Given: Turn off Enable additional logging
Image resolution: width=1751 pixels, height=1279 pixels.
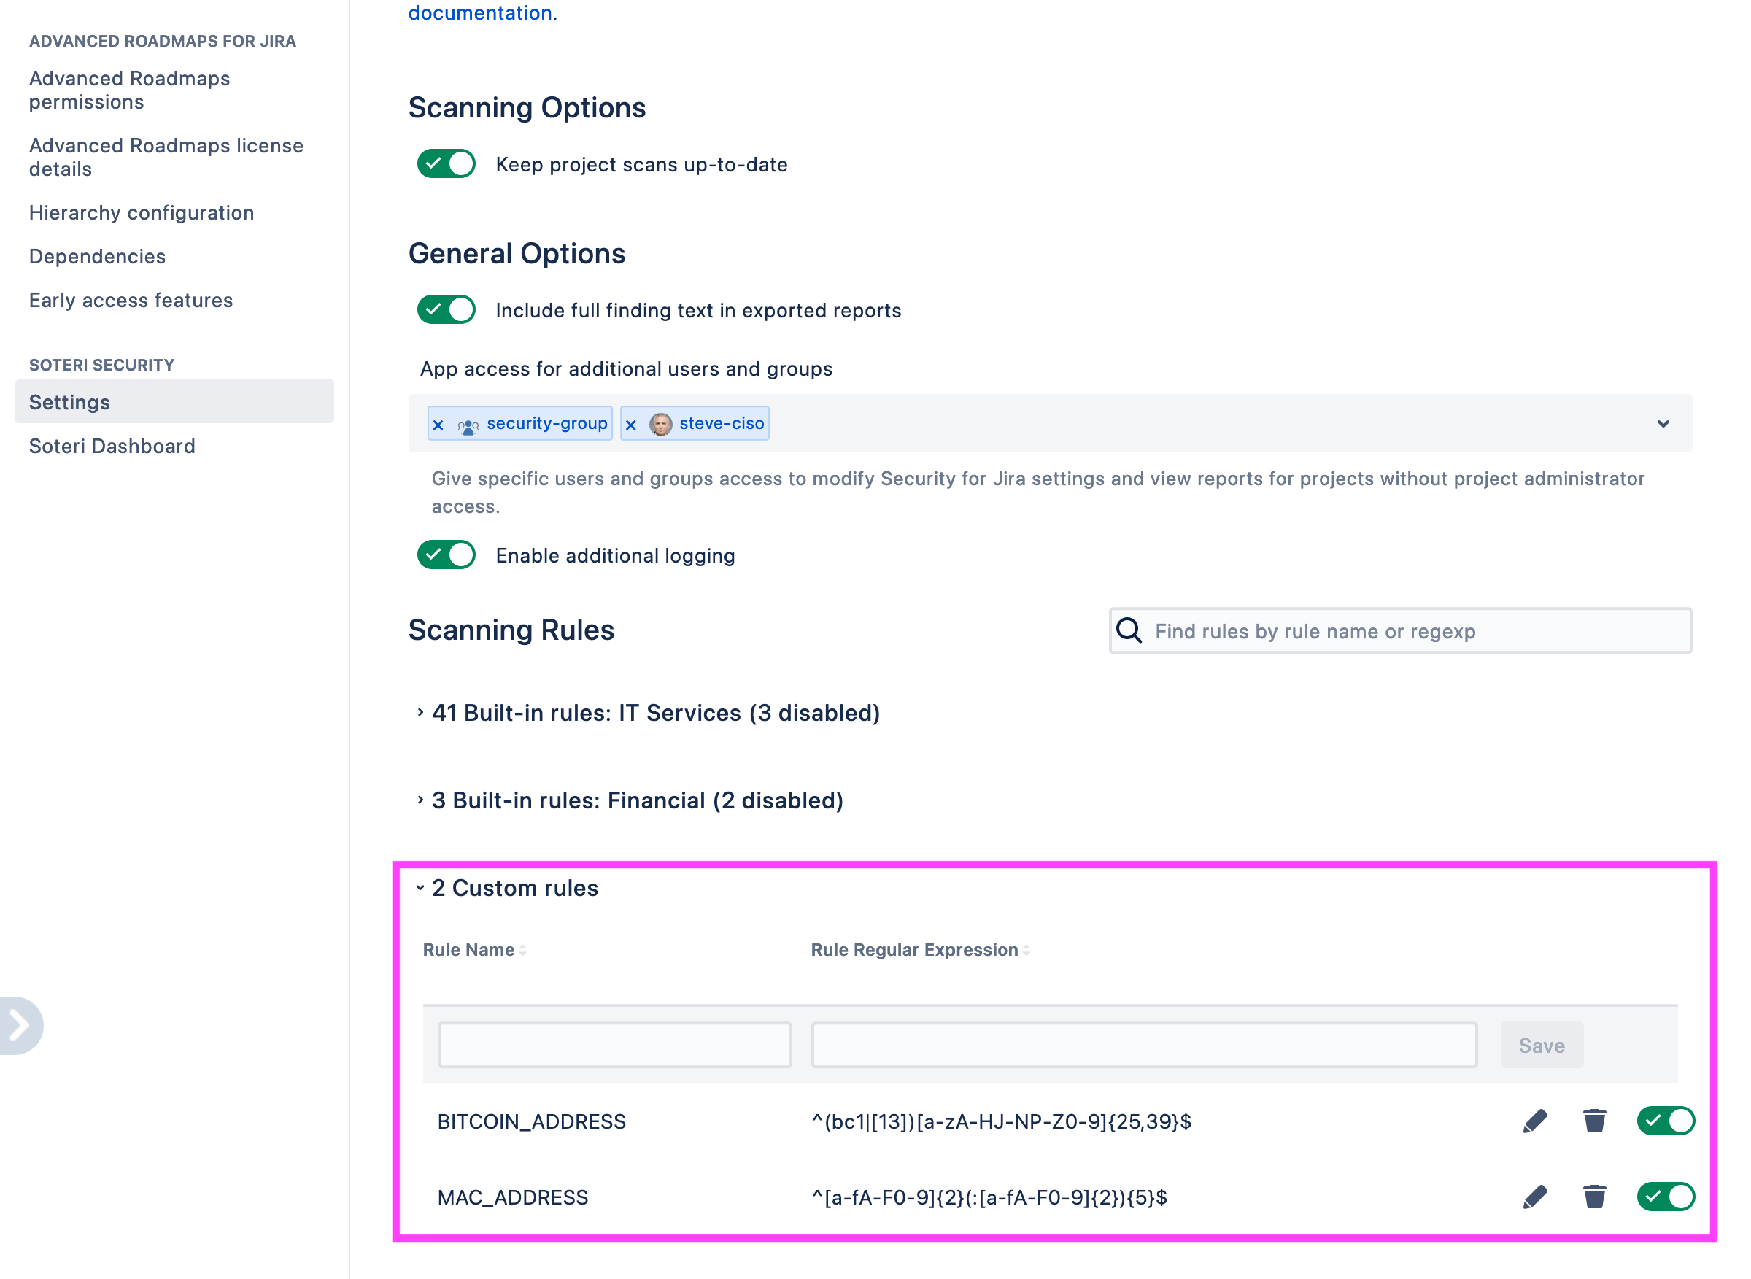Looking at the screenshot, I should (x=447, y=555).
